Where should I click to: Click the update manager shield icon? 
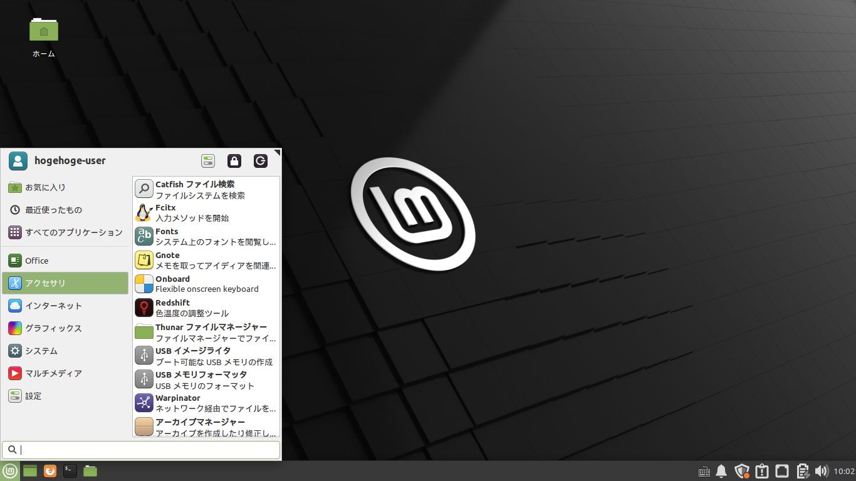pos(742,471)
